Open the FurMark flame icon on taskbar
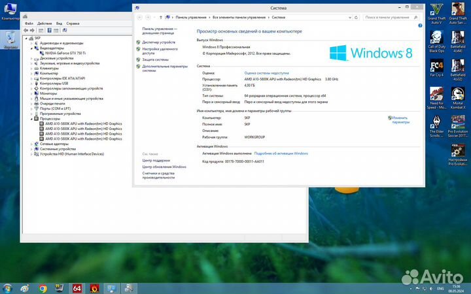This screenshot has width=471, height=294. coord(94,289)
